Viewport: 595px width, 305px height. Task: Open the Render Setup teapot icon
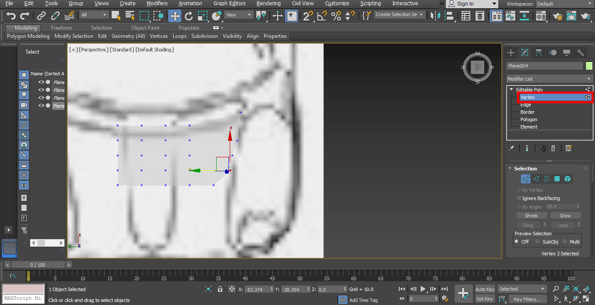click(557, 16)
